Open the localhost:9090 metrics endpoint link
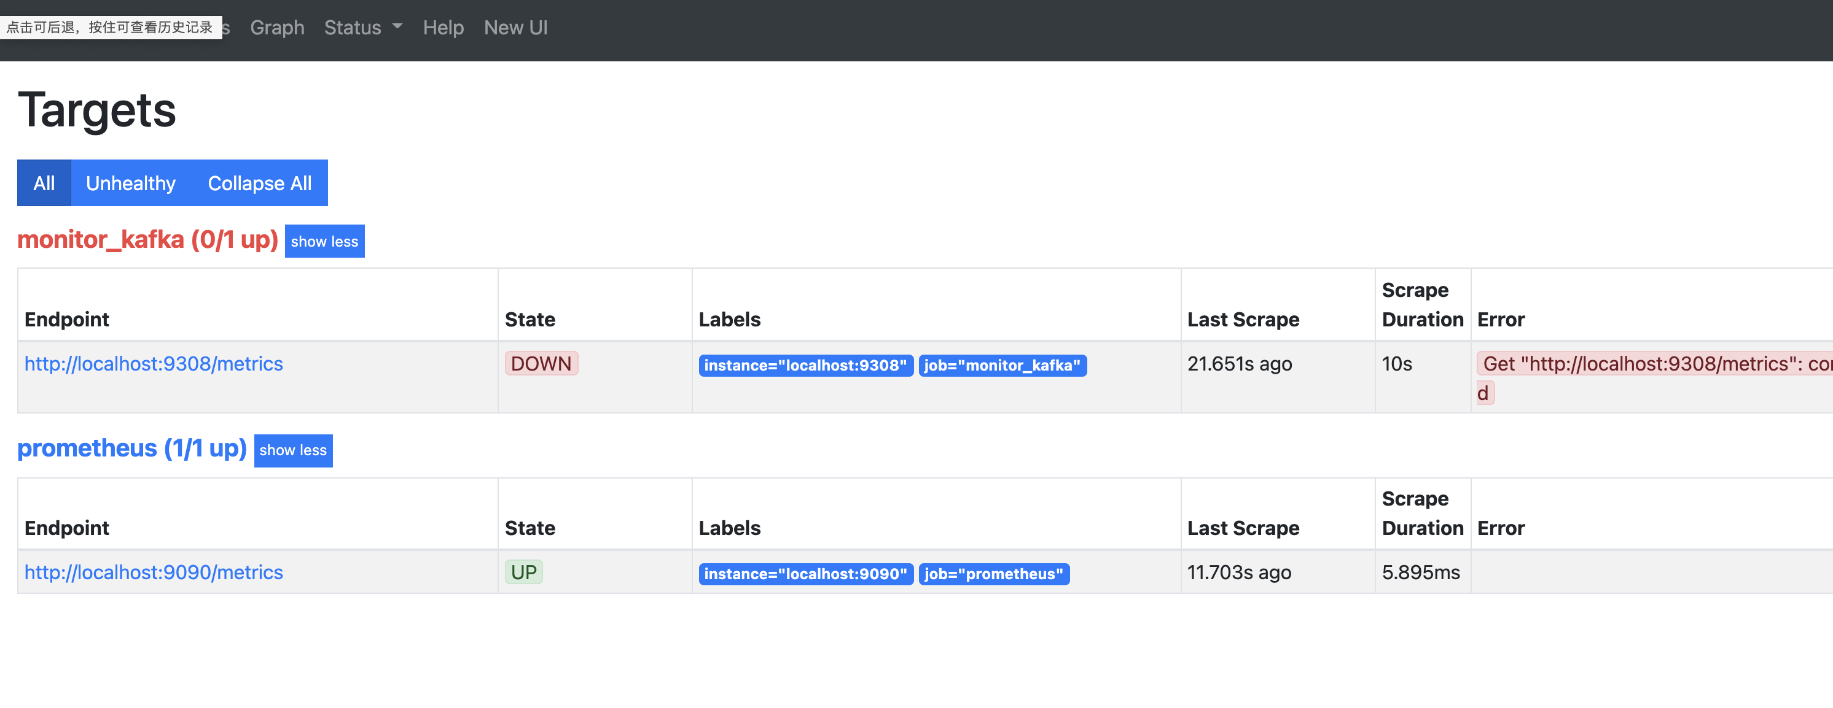Image resolution: width=1833 pixels, height=708 pixels. [154, 572]
